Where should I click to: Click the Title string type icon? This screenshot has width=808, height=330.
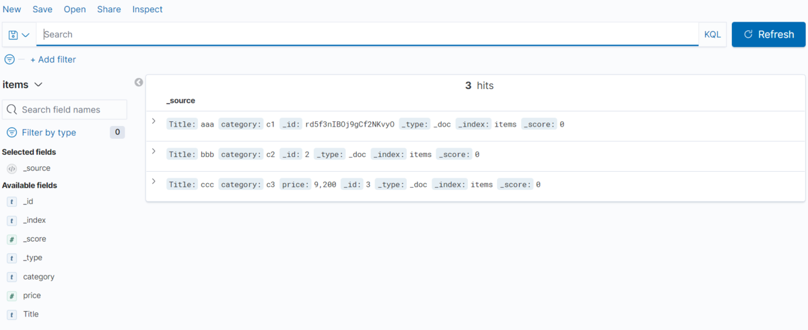click(x=11, y=315)
